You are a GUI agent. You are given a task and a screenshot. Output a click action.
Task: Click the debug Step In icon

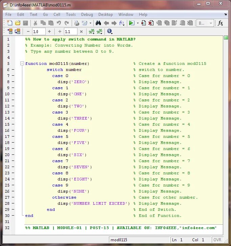167,23
